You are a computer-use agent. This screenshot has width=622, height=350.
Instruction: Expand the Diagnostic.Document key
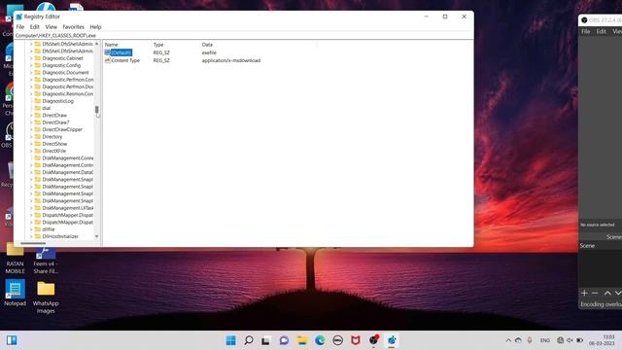tap(31, 72)
